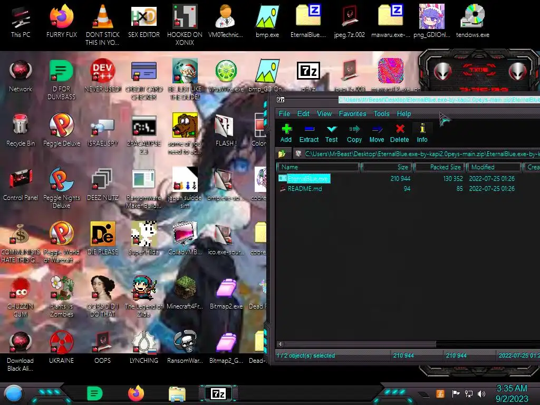Select the UKRAINE radiation icon

coord(62,347)
